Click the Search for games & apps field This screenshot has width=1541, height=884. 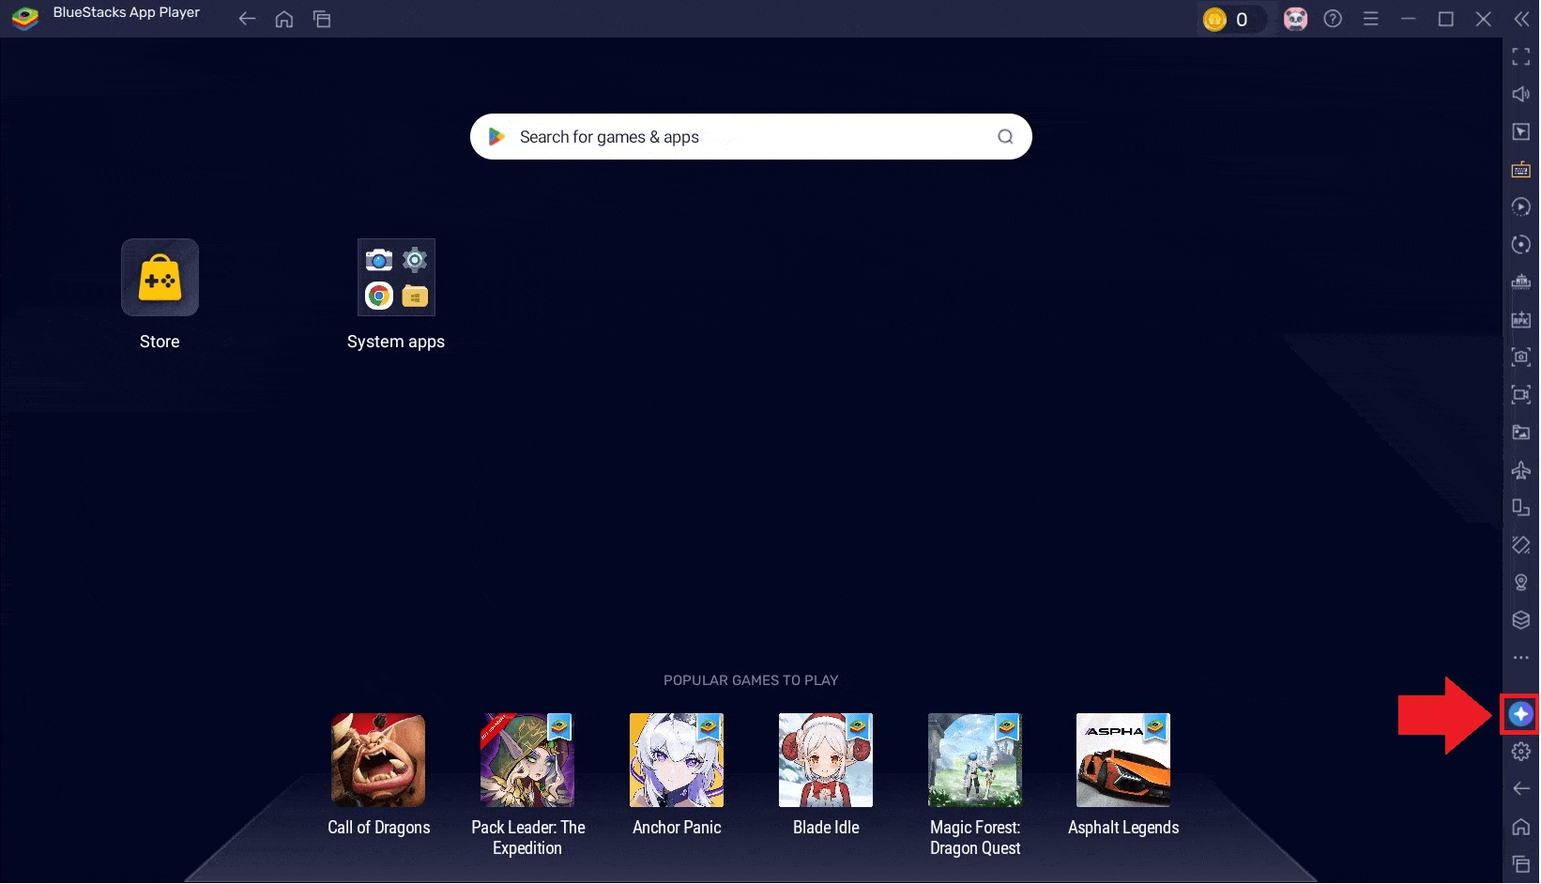click(x=751, y=137)
